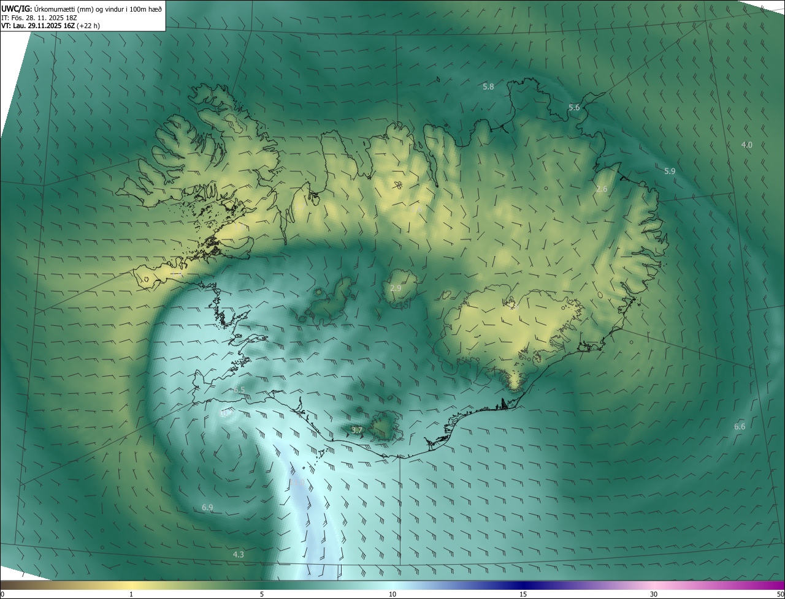The height and width of the screenshot is (599, 785).
Task: Click the 6.6 value label
Action: pos(740,427)
